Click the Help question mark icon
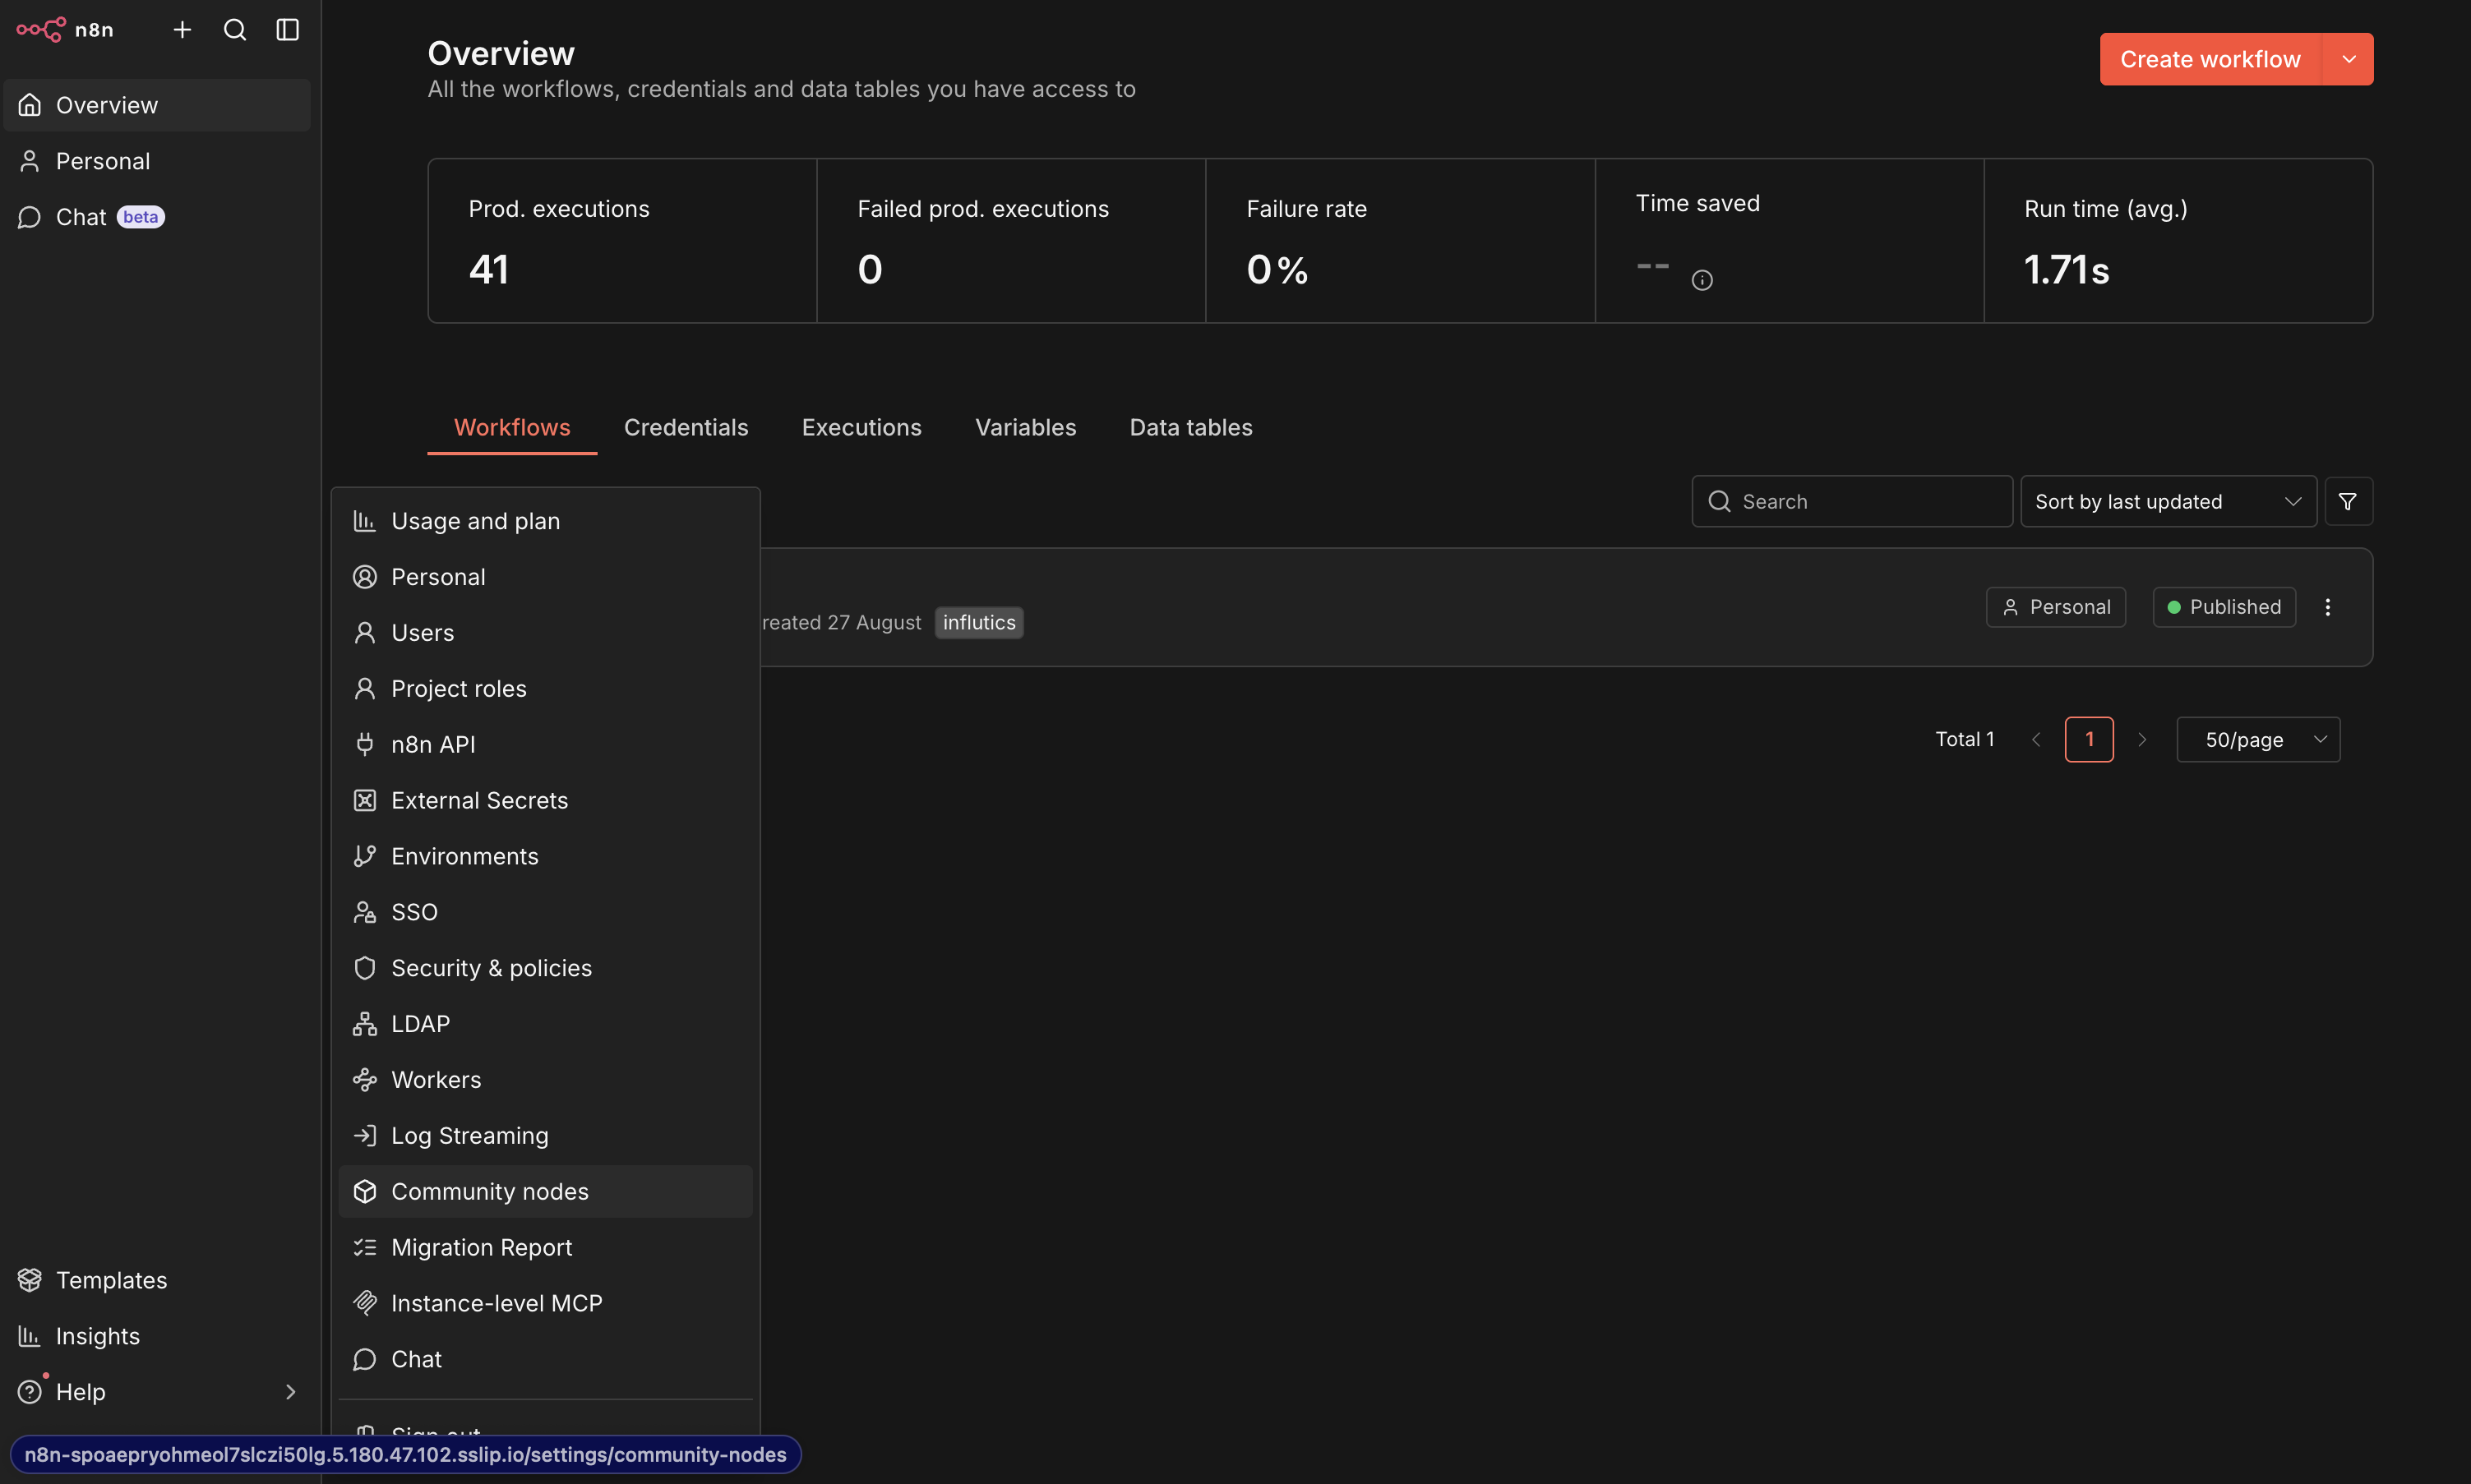The height and width of the screenshot is (1484, 2471). pyautogui.click(x=30, y=1392)
